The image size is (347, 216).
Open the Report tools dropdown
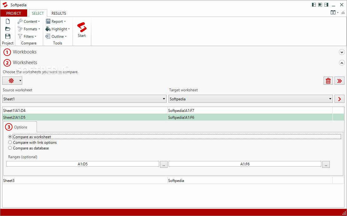coord(56,22)
